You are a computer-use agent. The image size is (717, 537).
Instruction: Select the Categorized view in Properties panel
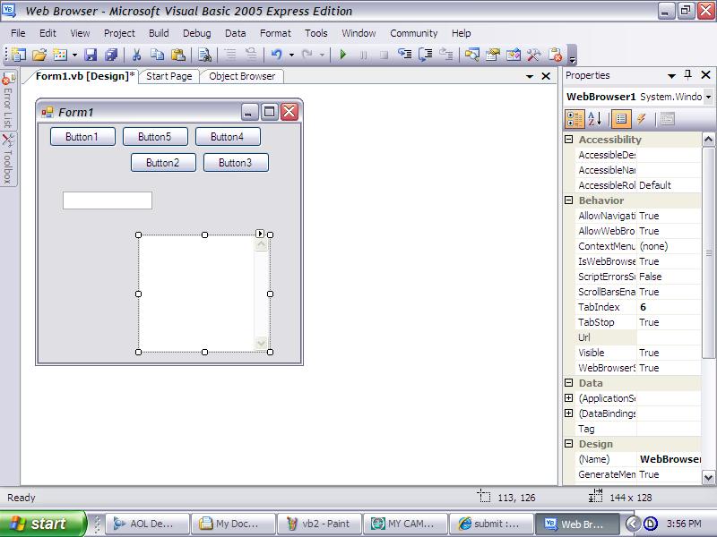point(575,118)
